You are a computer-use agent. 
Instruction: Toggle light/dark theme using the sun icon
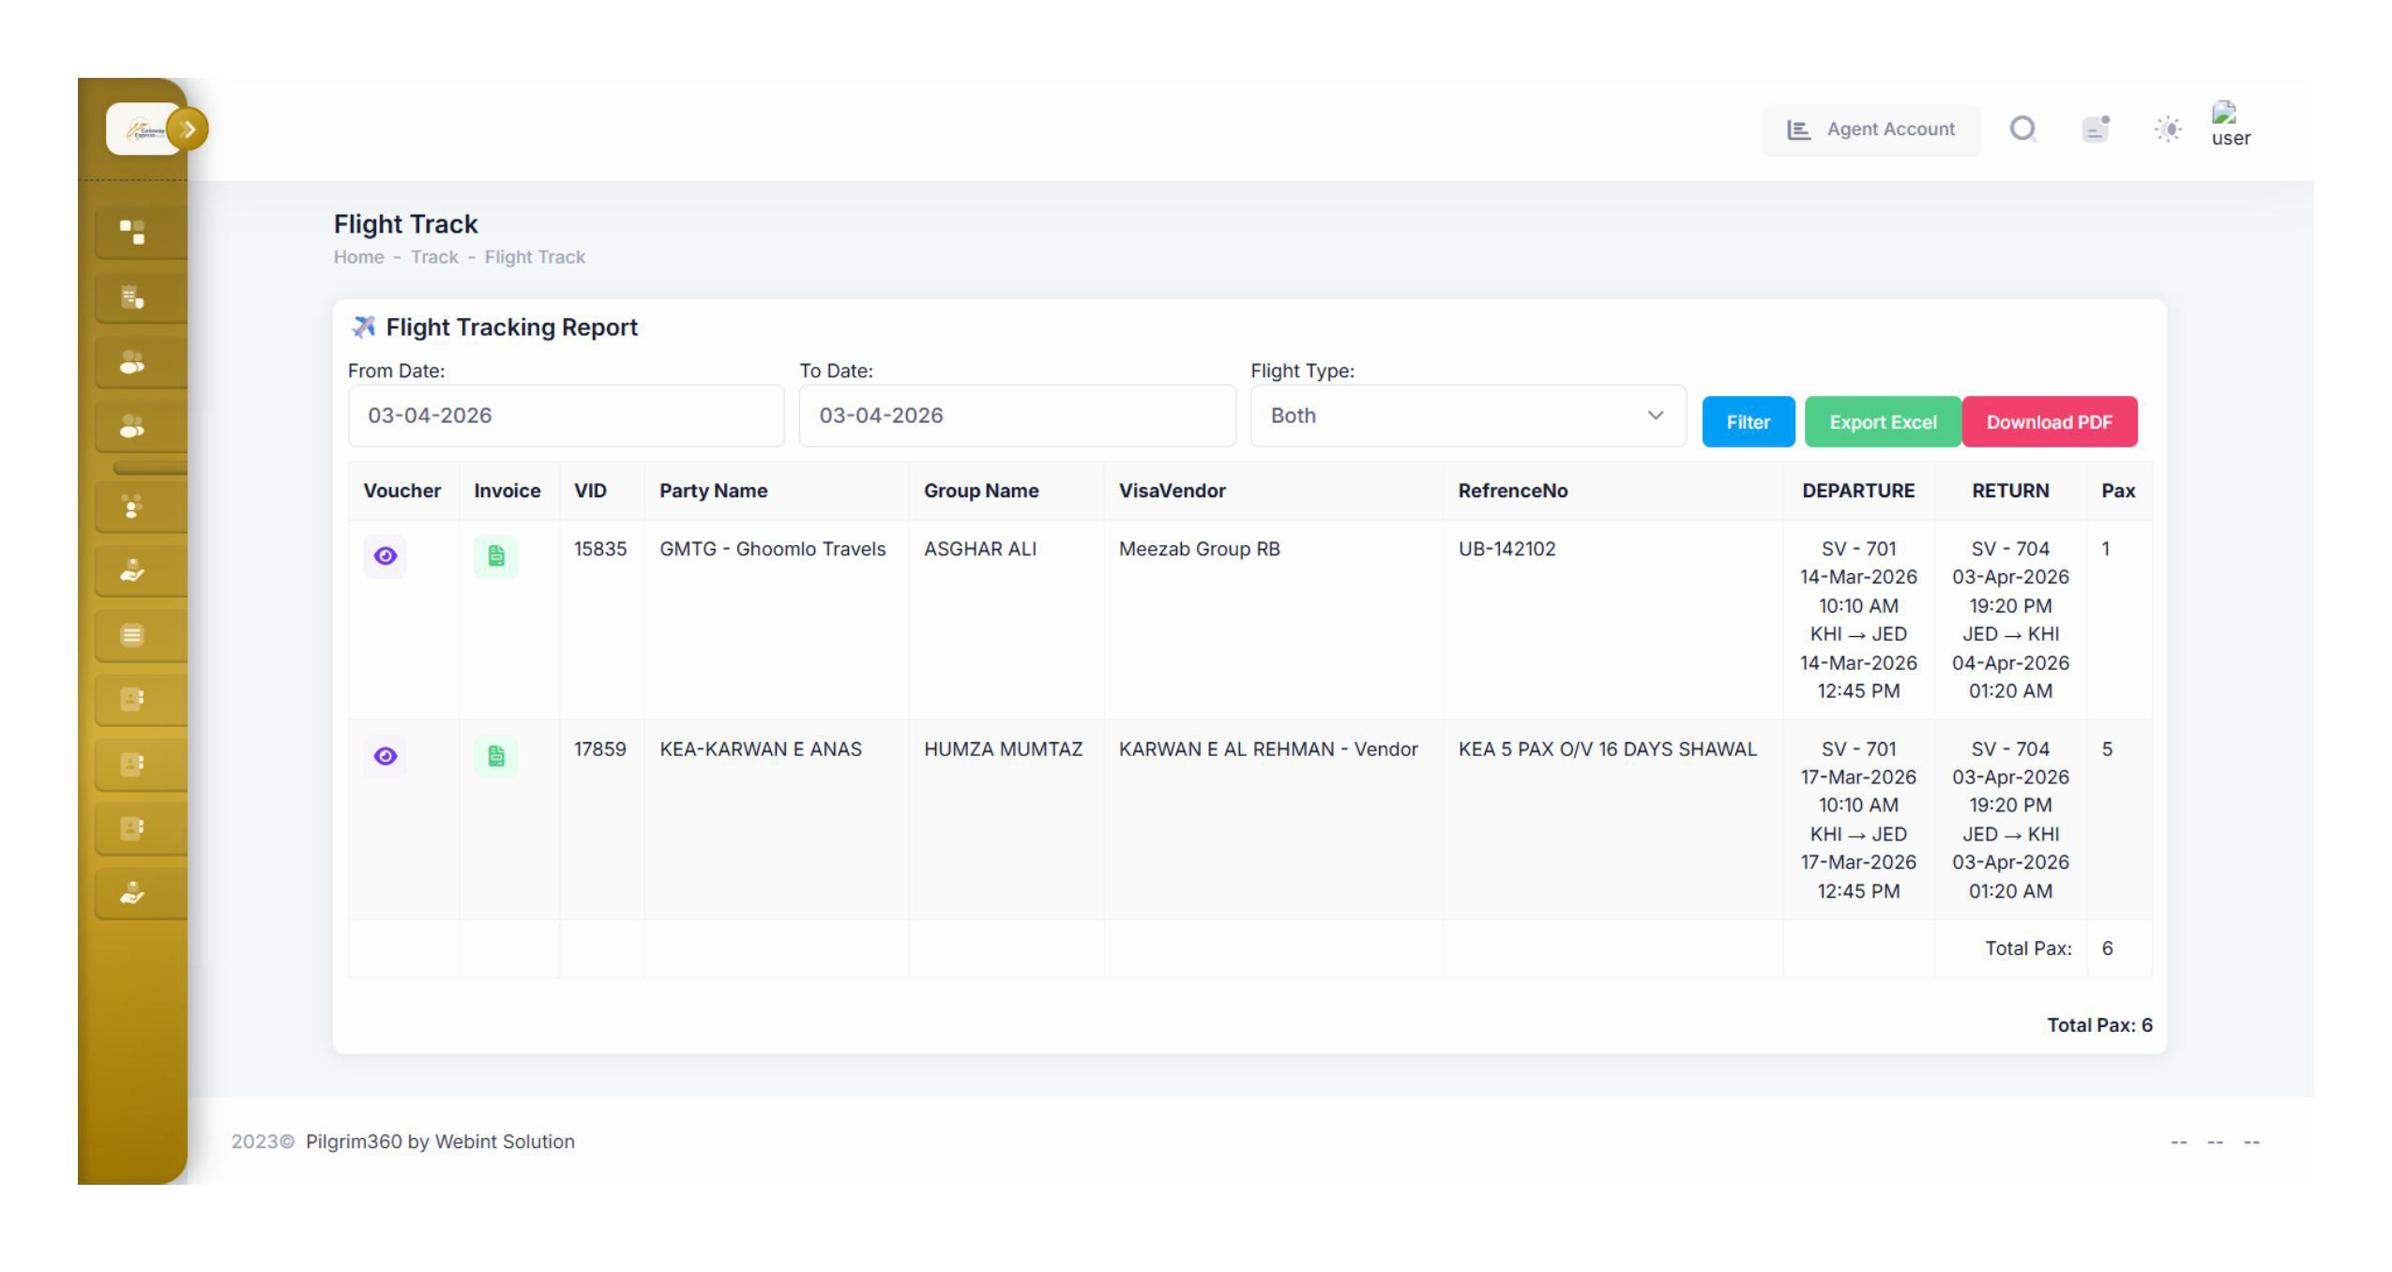pyautogui.click(x=2167, y=129)
